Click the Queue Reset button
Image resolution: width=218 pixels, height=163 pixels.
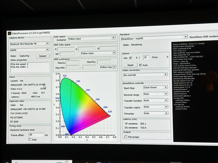130,65
